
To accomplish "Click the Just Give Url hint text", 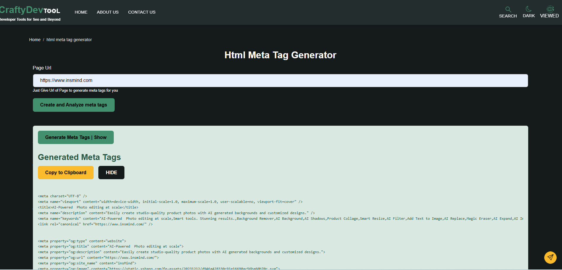I will point(75,90).
